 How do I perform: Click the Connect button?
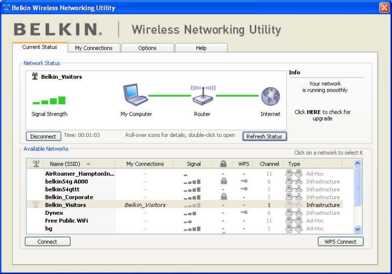[x=47, y=241]
